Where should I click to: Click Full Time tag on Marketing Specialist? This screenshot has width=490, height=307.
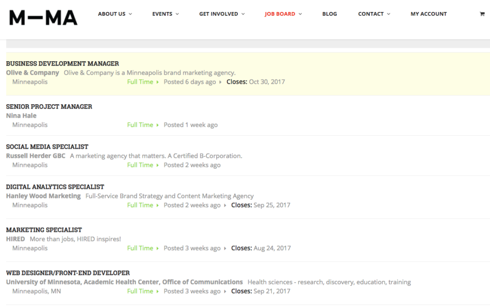coord(140,248)
